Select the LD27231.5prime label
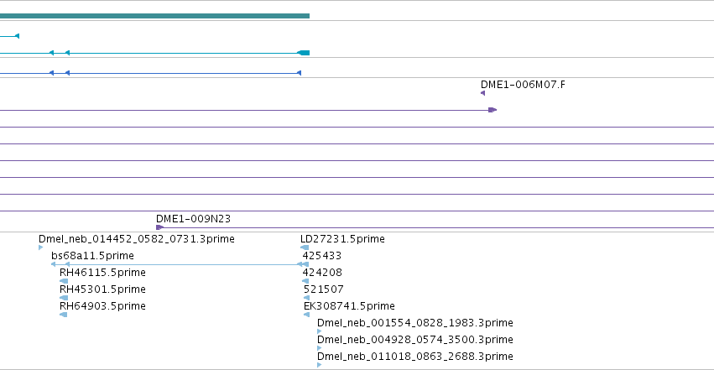This screenshot has width=714, height=370. coord(342,239)
